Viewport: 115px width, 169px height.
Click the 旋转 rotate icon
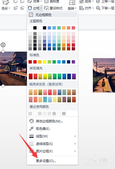[x=72, y=2]
